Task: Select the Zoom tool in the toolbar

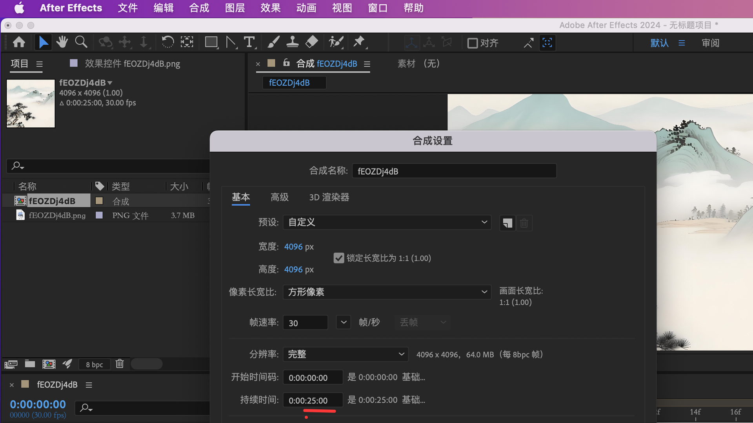Action: (81, 42)
